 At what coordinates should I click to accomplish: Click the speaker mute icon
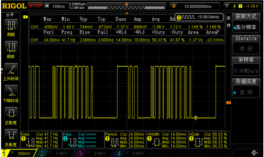pos(255,153)
